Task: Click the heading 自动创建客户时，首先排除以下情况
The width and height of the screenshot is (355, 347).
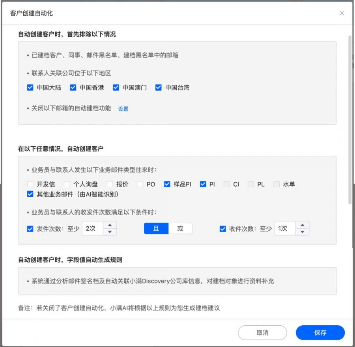Action: [67, 34]
